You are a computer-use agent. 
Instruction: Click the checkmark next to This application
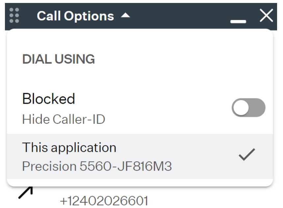[247, 154]
